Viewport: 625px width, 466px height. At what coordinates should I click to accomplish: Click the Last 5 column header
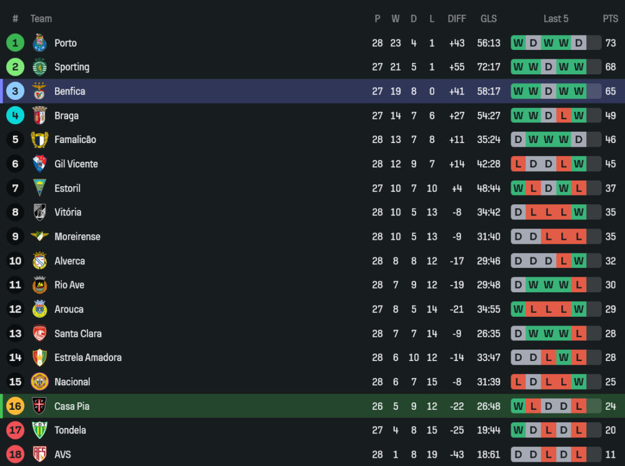coord(556,19)
